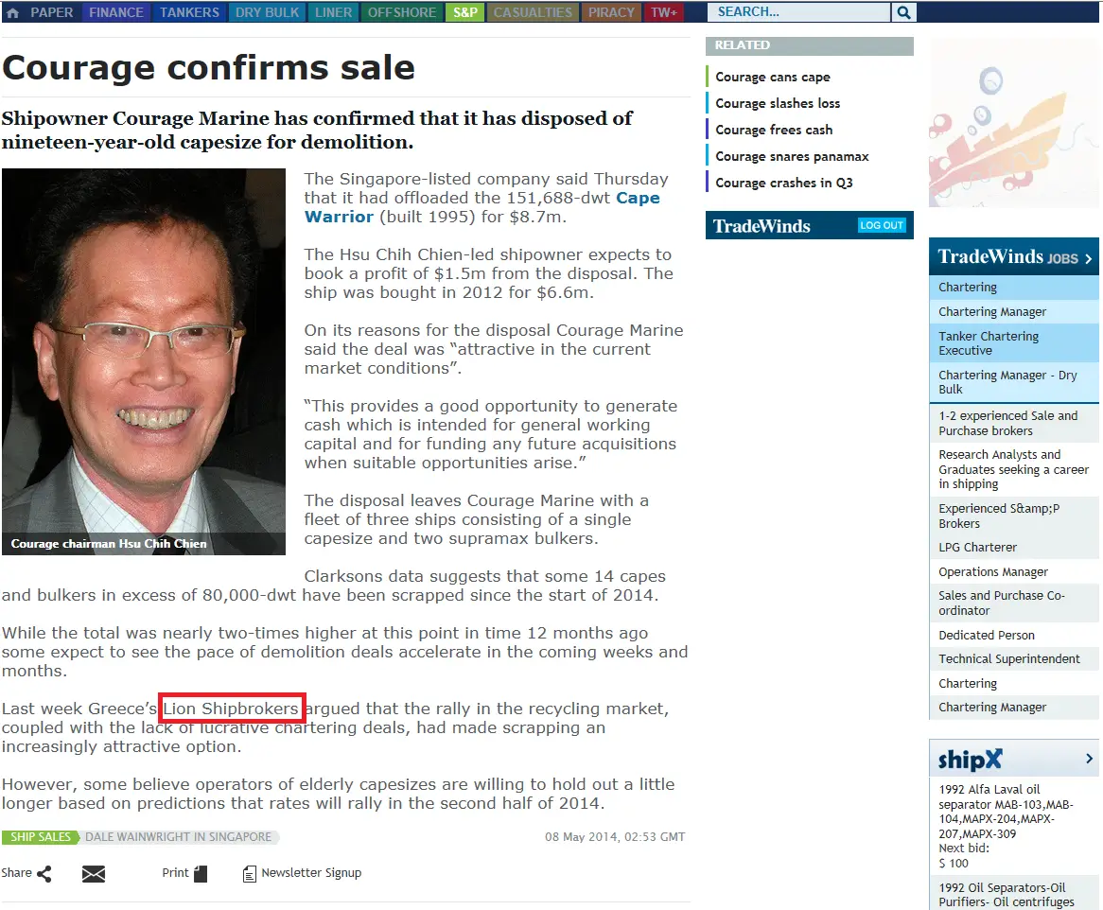Viewport: 1103px width, 910px height.
Task: Open the TANKERS menu tab
Action: (189, 12)
